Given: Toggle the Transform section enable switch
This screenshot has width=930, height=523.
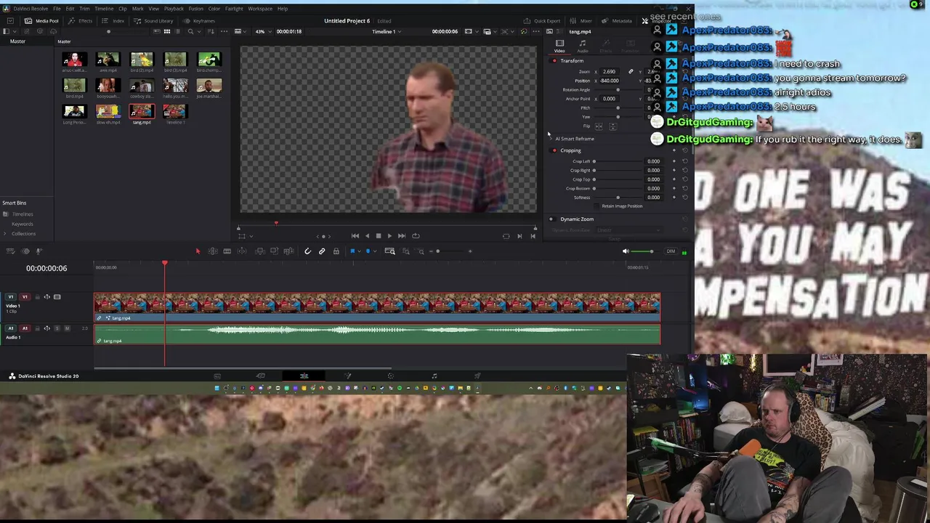Looking at the screenshot, I should point(554,61).
